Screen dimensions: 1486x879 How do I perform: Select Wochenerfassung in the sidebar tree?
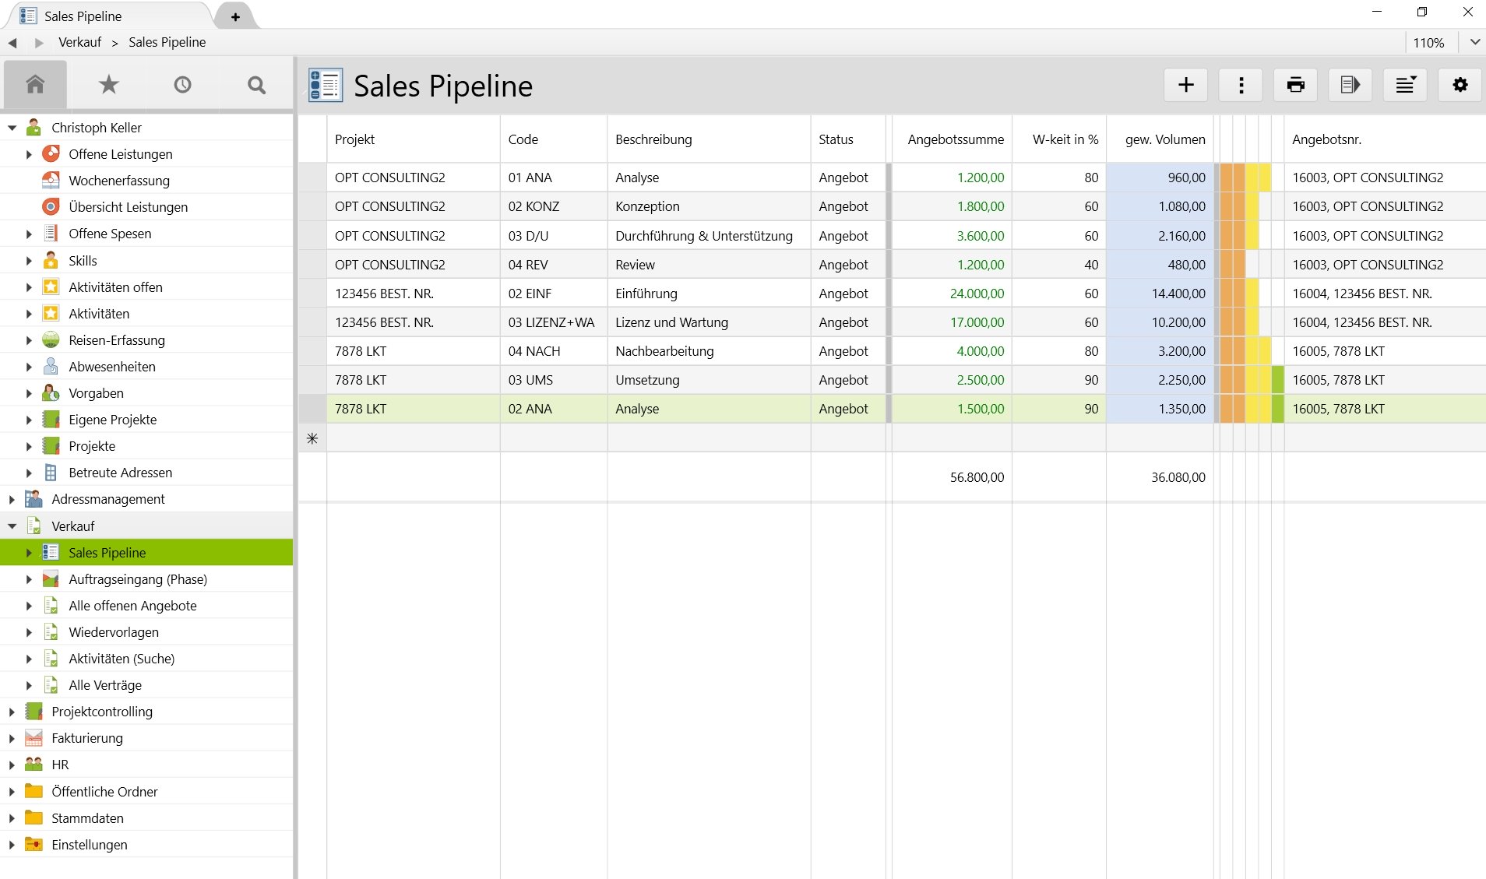[119, 180]
